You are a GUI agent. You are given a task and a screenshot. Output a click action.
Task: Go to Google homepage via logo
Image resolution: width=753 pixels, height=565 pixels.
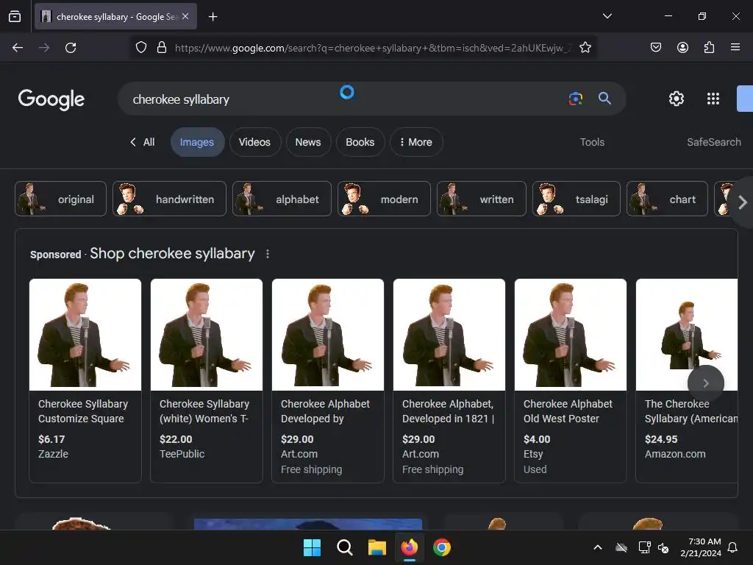[x=51, y=99]
